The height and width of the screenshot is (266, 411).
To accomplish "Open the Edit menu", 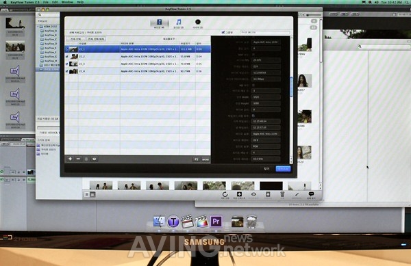I will [x=55, y=2].
